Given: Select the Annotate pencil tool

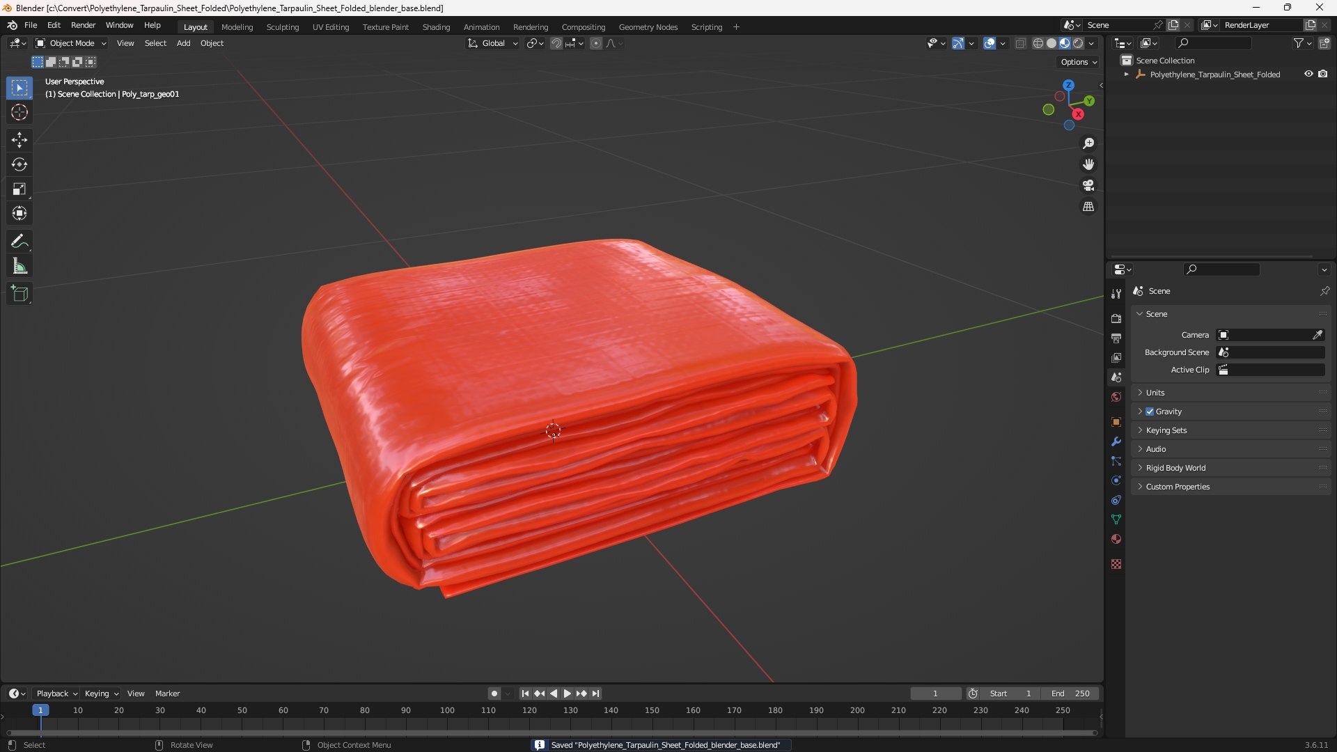Looking at the screenshot, I should 19,242.
